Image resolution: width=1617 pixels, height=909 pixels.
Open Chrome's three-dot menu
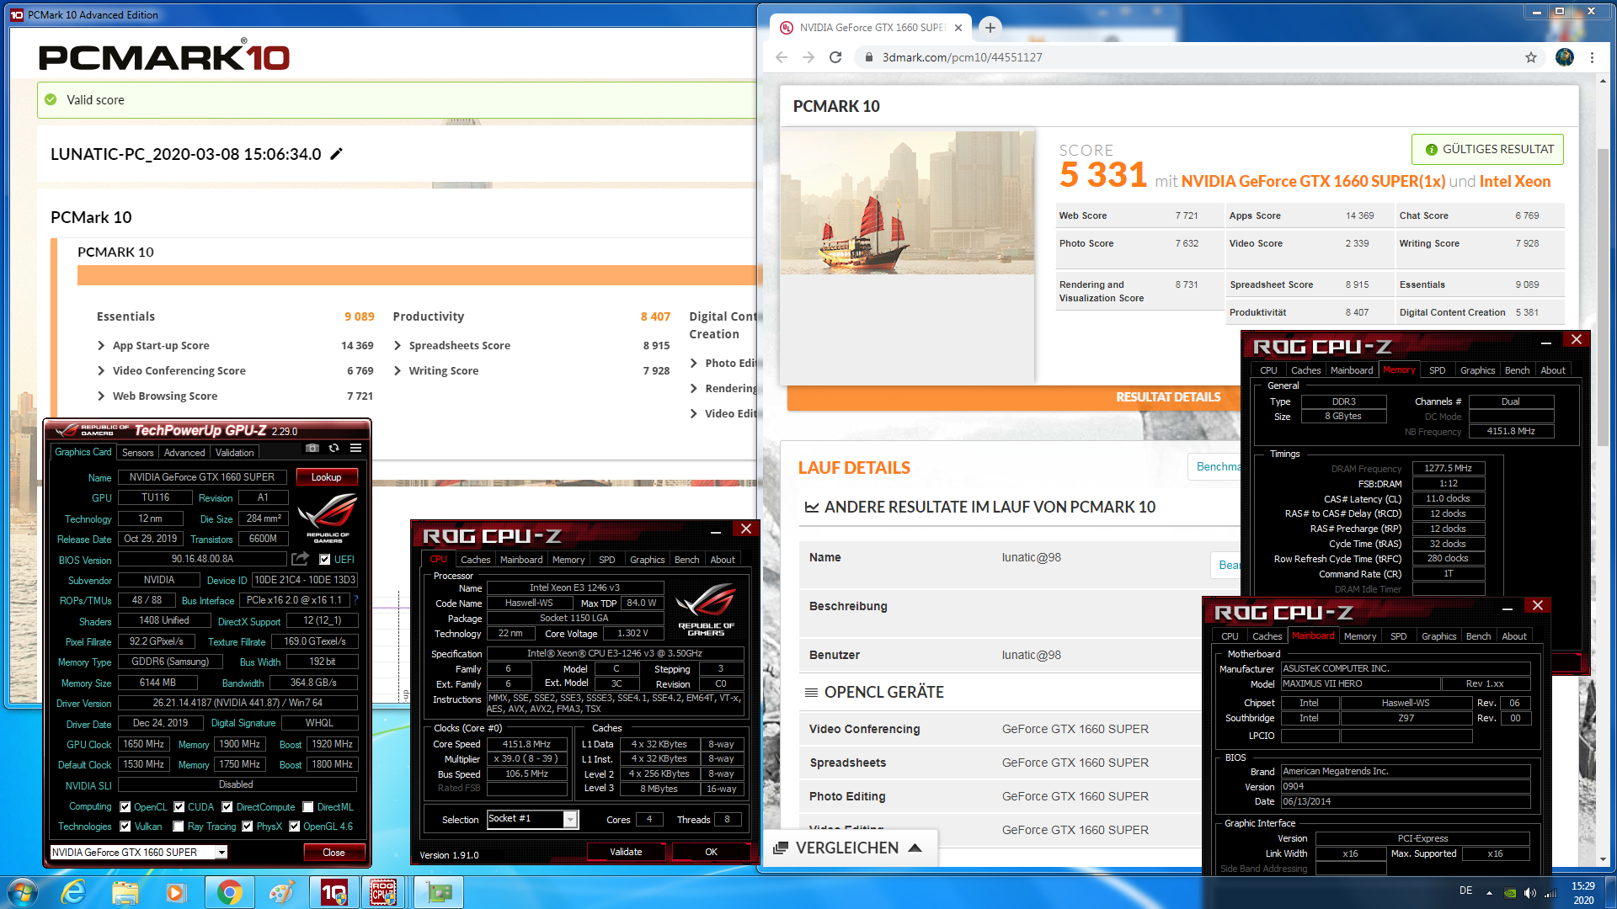(1592, 57)
